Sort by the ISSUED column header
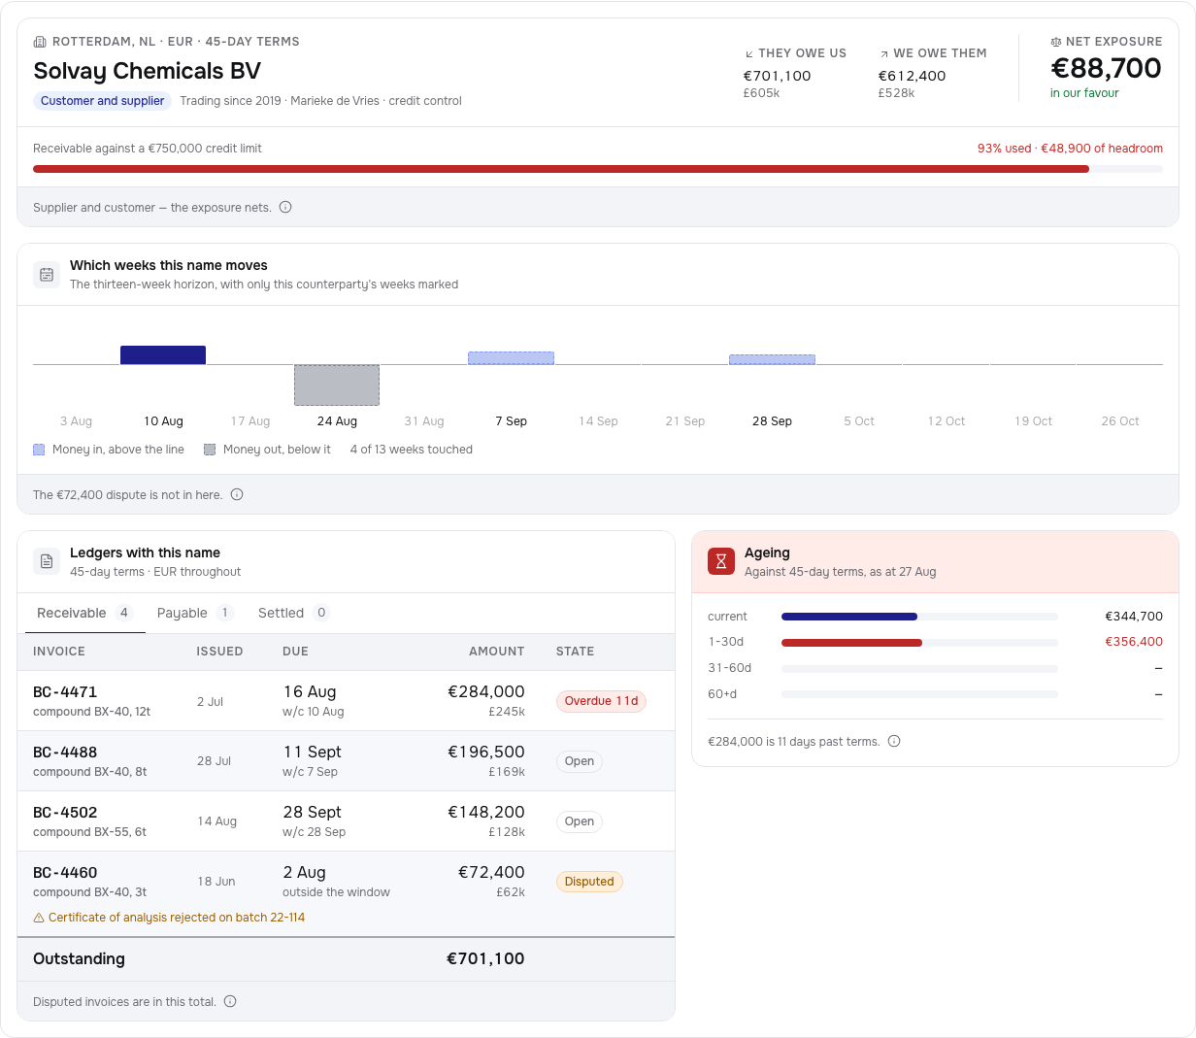This screenshot has width=1196, height=1038. coord(220,652)
